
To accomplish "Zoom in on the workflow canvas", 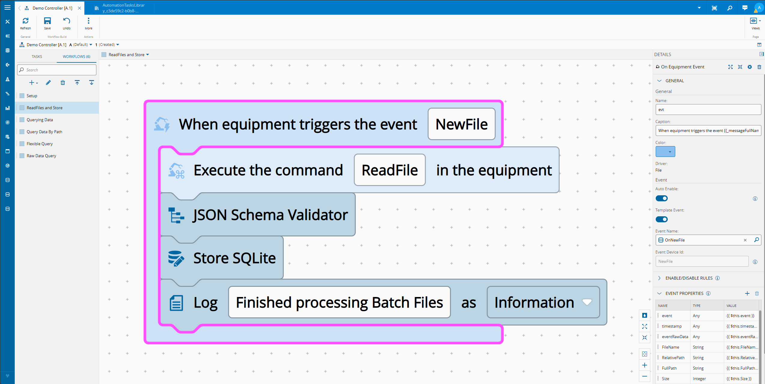I will pos(645,365).
